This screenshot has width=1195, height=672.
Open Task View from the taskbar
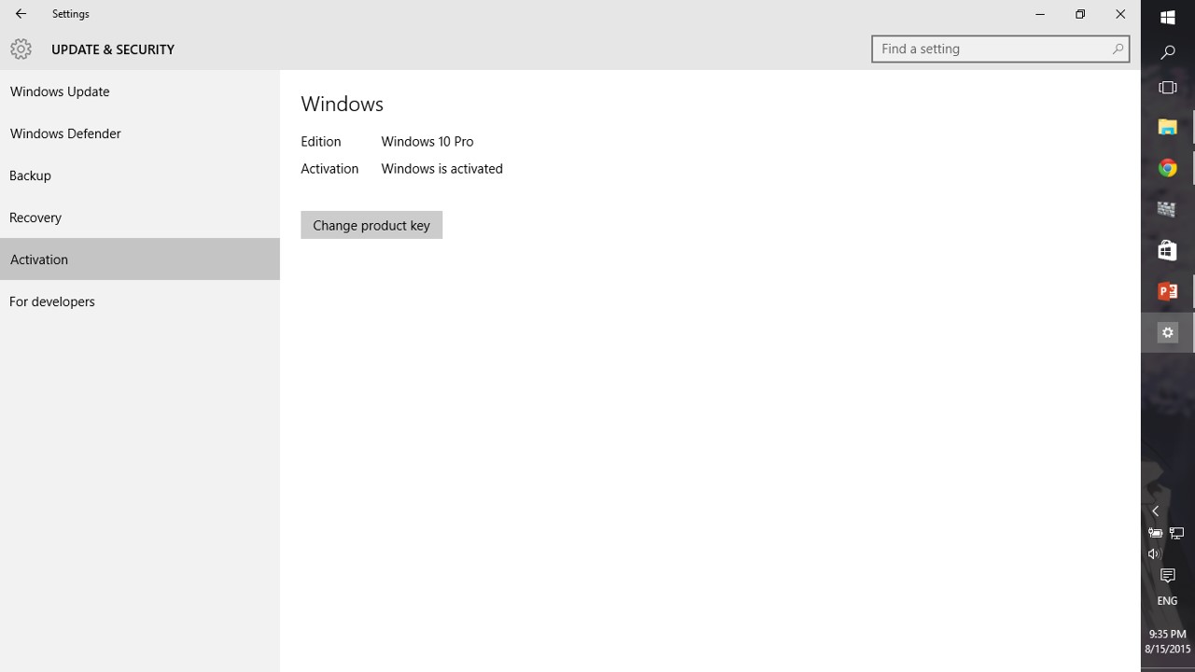(x=1167, y=88)
